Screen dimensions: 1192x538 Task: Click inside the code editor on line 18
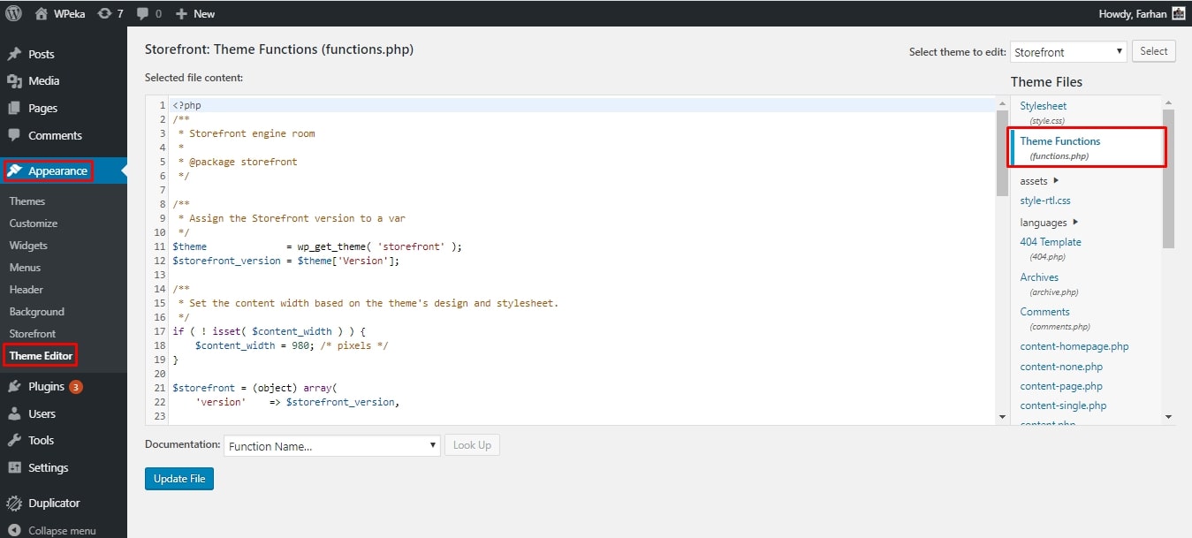[353, 345]
